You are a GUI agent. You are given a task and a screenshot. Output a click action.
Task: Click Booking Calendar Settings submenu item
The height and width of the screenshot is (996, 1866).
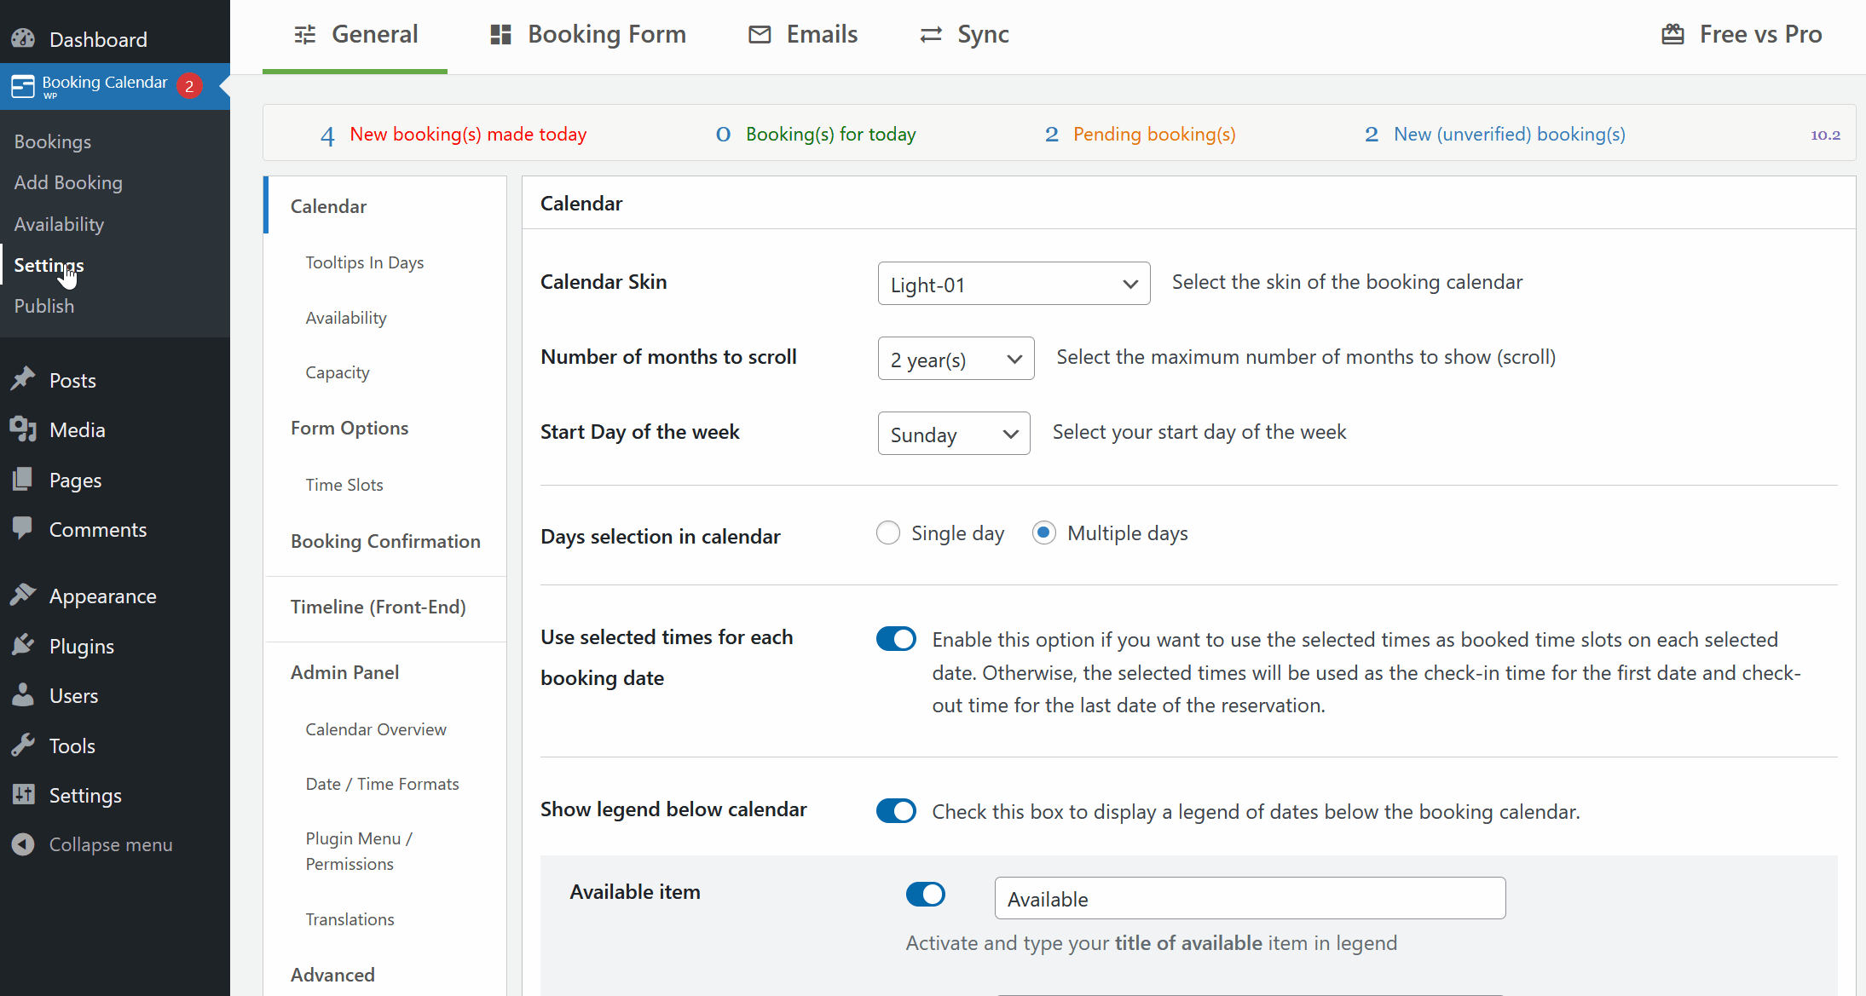point(49,265)
